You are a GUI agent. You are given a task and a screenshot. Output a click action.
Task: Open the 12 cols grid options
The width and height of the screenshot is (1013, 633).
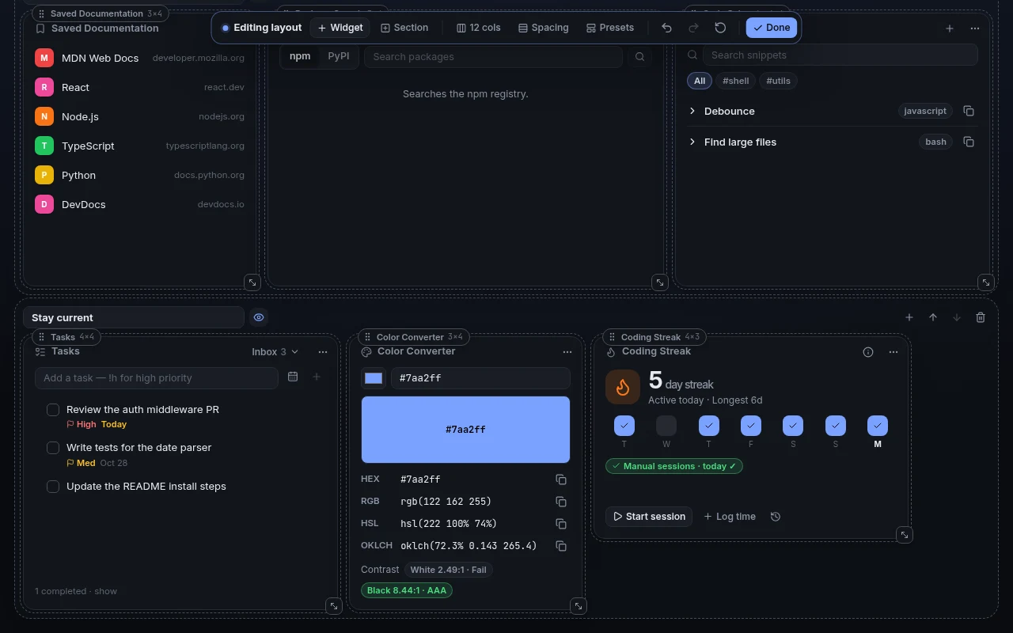click(x=479, y=28)
